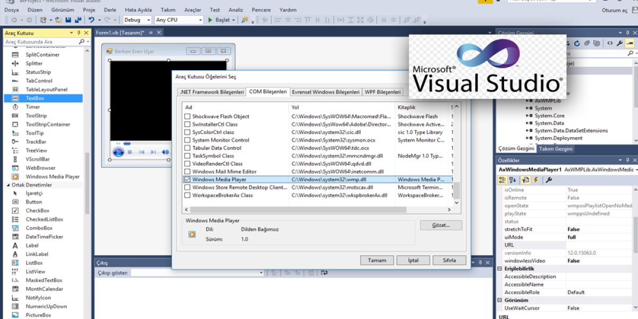Check the Tabular Data Control component
The height and width of the screenshot is (319, 638).
[x=188, y=148]
